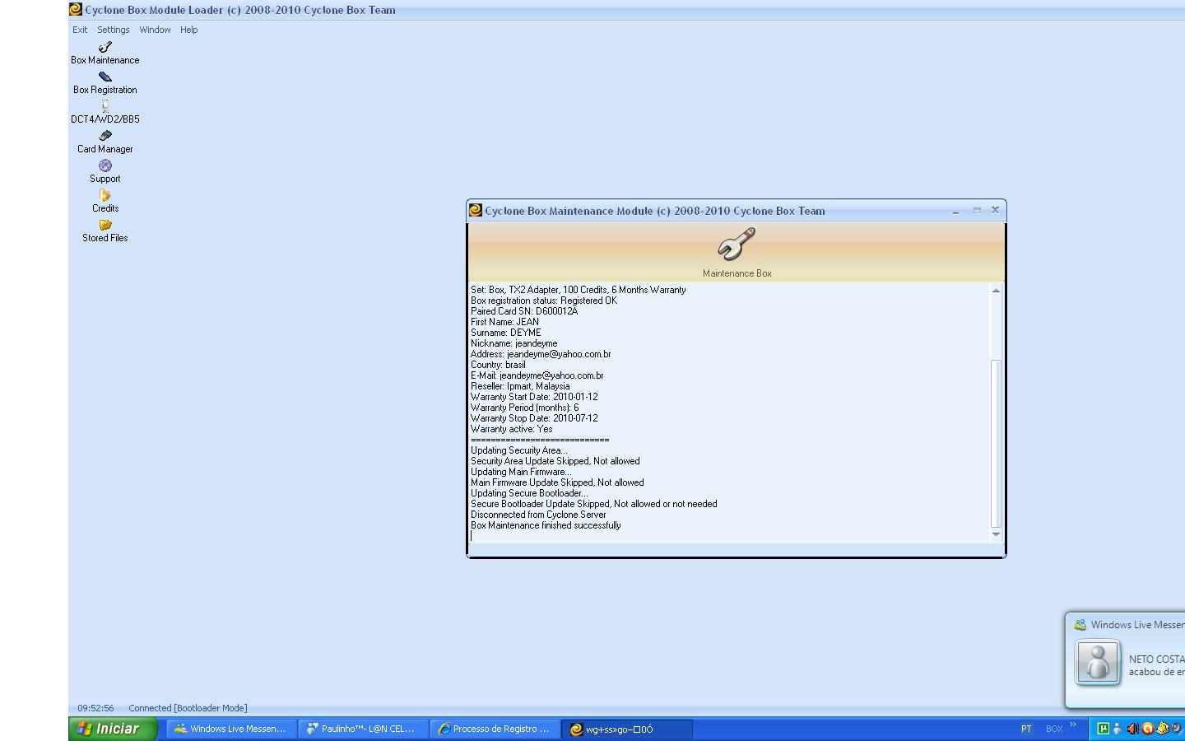Click the Cyclone logo in the Maintenance Module title bar
The image size is (1185, 741).
tap(476, 211)
